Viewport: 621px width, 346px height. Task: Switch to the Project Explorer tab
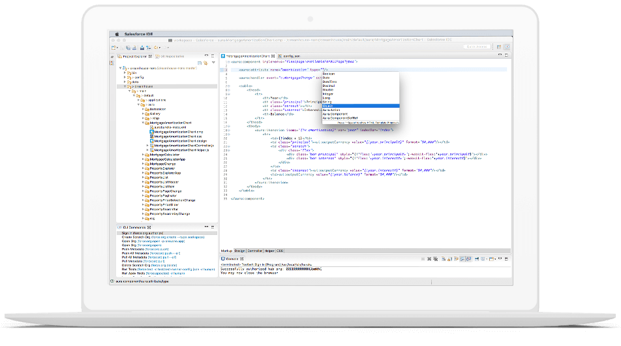pyautogui.click(x=134, y=56)
